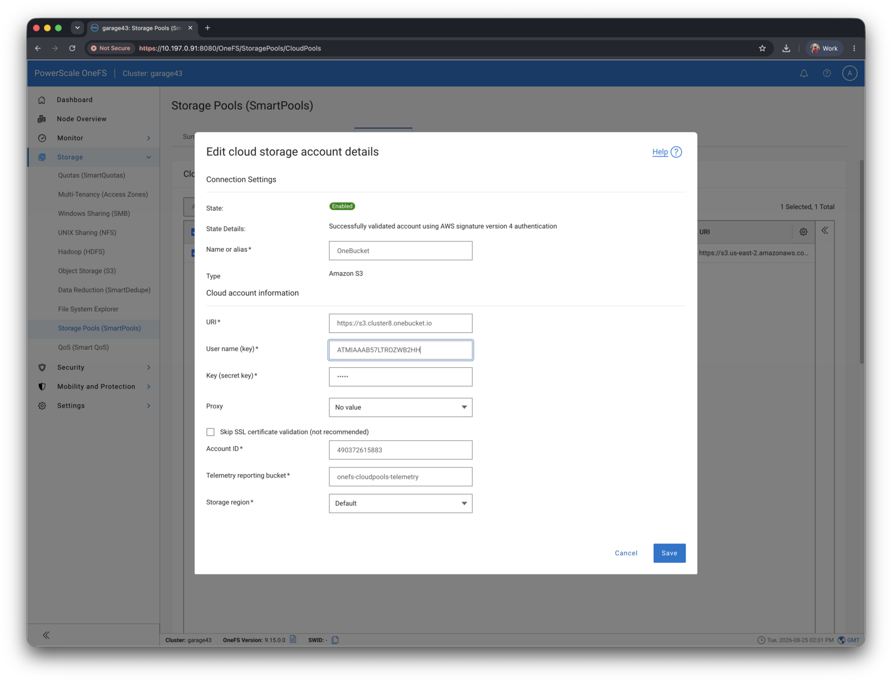Open the header help question icon

click(827, 73)
